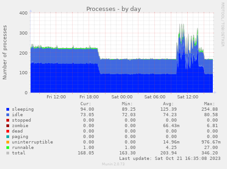Click sleeping average value 125.39
This screenshot has width=227, height=169.
[x=169, y=109]
